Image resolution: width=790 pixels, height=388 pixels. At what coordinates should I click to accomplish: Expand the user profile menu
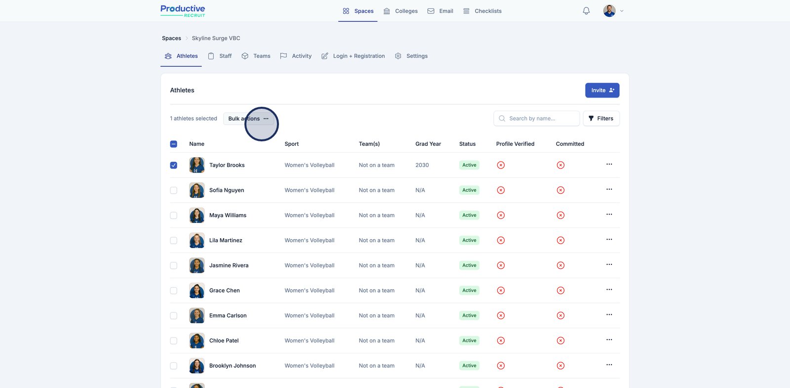click(x=613, y=11)
